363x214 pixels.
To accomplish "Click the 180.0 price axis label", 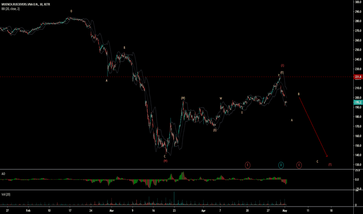I will click(x=358, y=117).
